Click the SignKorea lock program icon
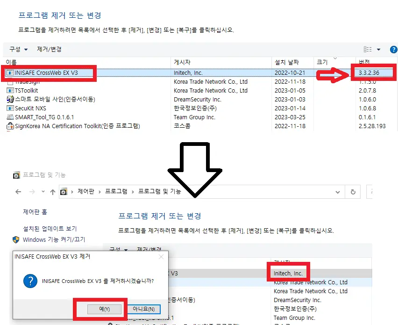The height and width of the screenshot is (325, 398). tap(10, 126)
